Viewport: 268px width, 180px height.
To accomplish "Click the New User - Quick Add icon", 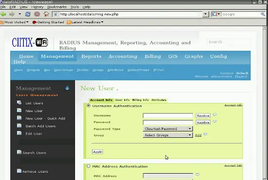I will tap(19, 118).
